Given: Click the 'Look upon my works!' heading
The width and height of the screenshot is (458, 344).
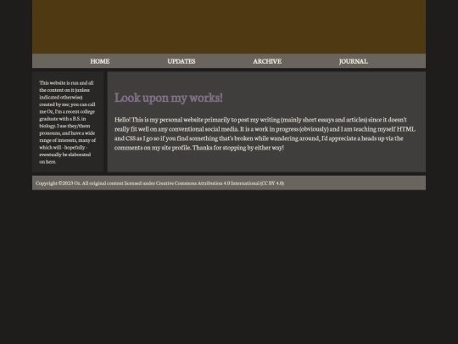Looking at the screenshot, I should click(169, 98).
